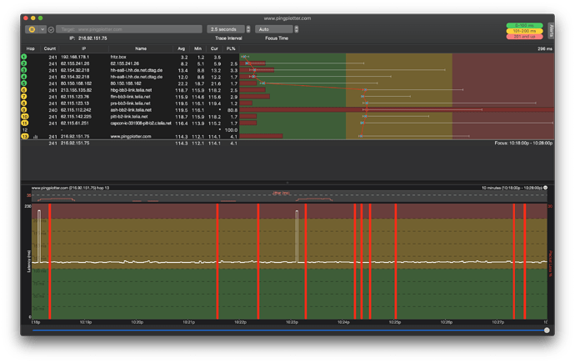Select pitt-b2-link.telia.net row name
The image size is (575, 363).
(129, 116)
